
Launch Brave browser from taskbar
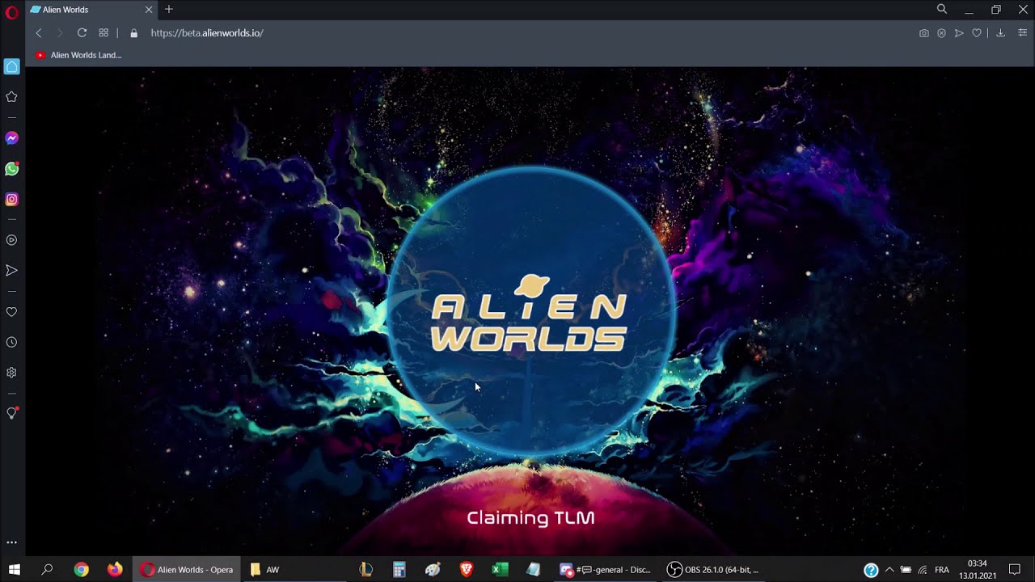[x=466, y=570]
